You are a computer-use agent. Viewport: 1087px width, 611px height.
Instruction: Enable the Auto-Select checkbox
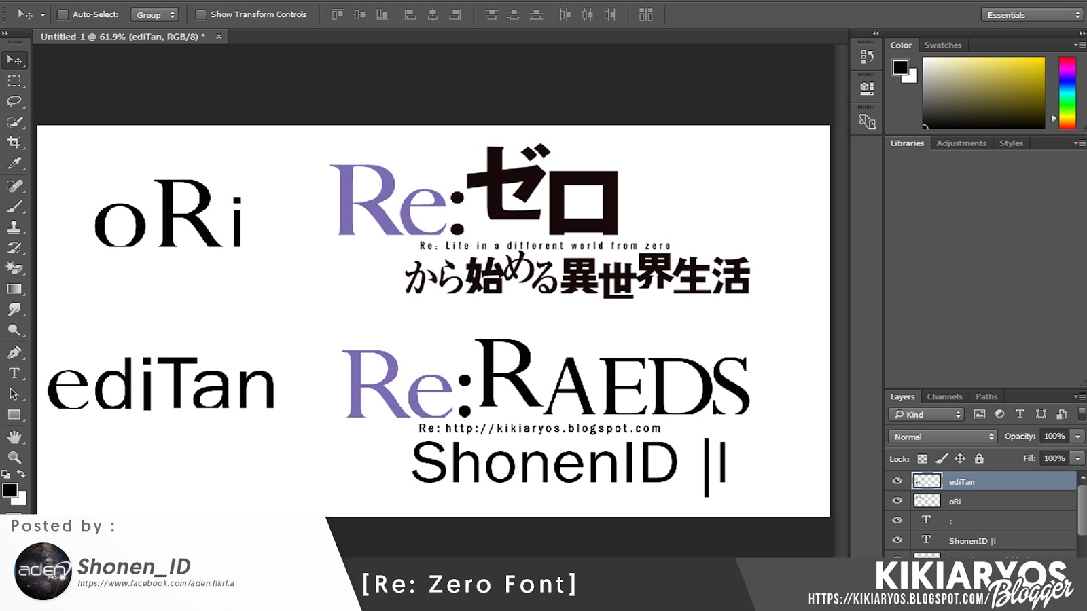(63, 13)
